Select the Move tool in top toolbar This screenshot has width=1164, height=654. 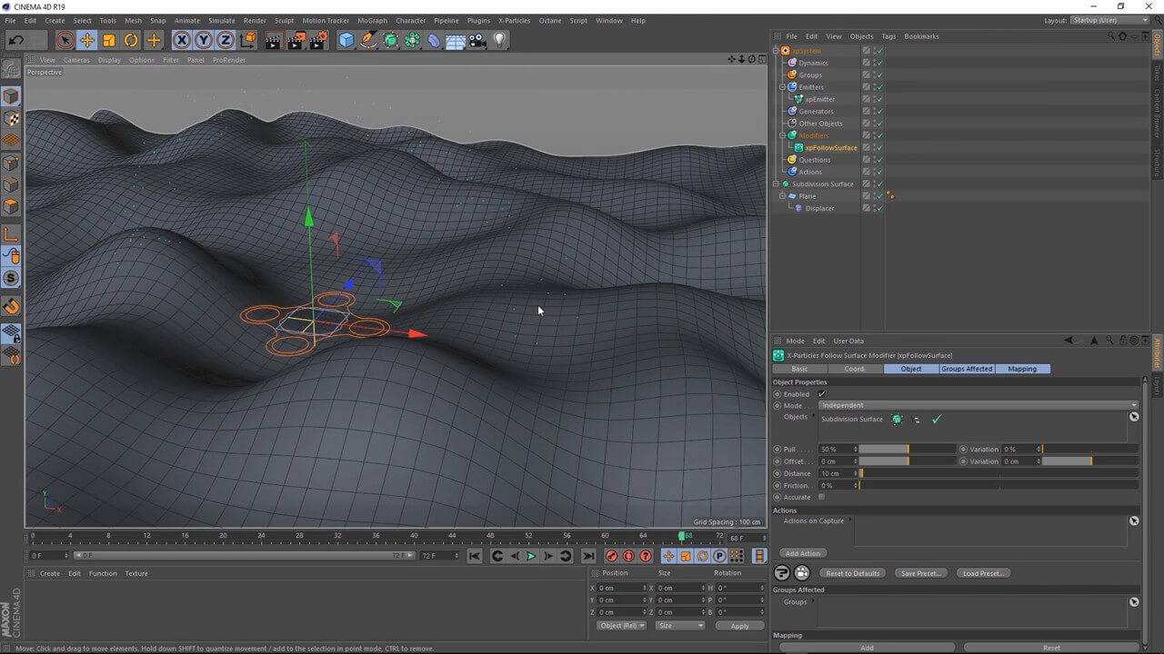(x=87, y=40)
